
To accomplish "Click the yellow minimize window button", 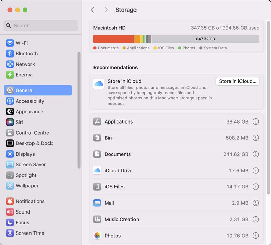I will (18, 10).
